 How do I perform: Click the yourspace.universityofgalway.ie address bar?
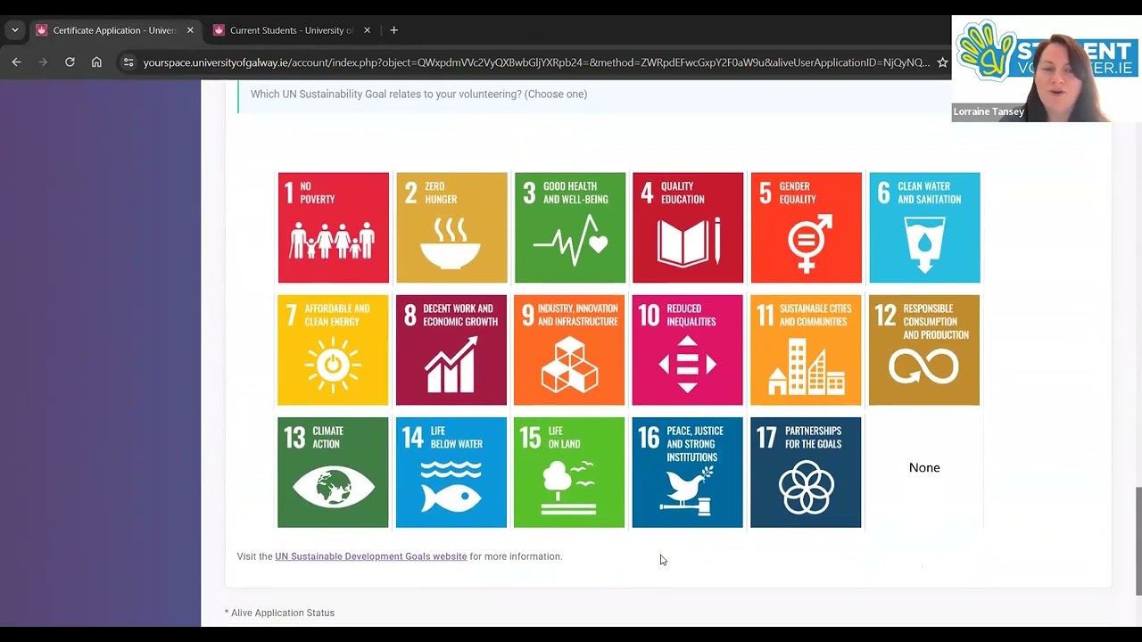[535, 62]
